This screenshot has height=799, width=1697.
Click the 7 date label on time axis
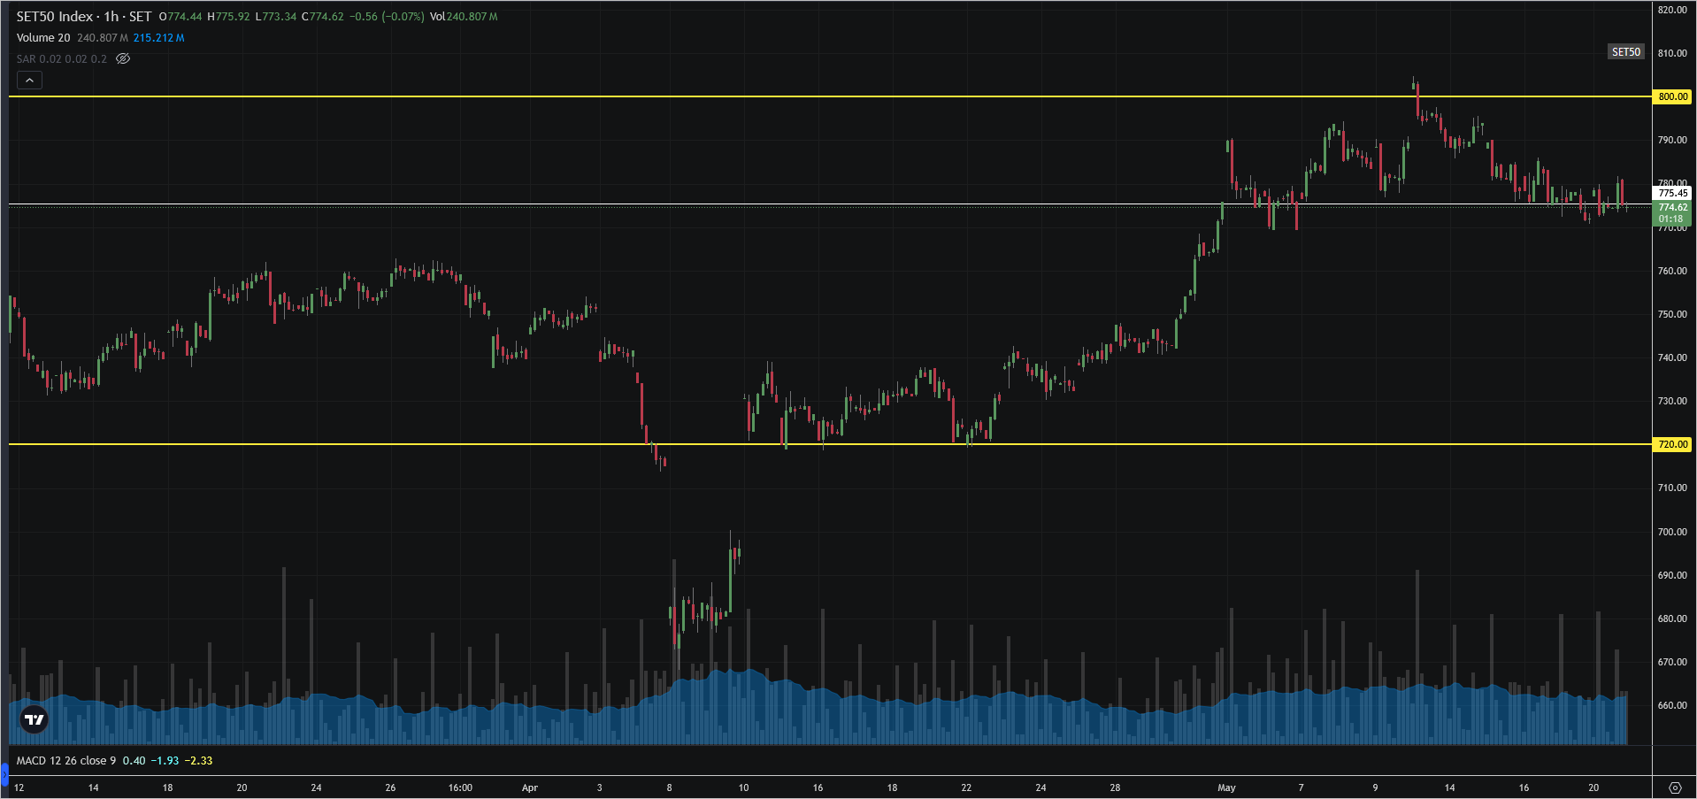pyautogui.click(x=1301, y=787)
